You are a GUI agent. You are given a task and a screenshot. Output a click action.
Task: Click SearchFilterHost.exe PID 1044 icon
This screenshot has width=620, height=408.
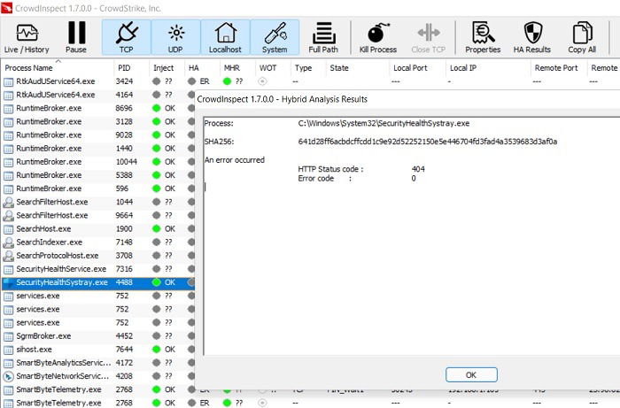point(8,202)
